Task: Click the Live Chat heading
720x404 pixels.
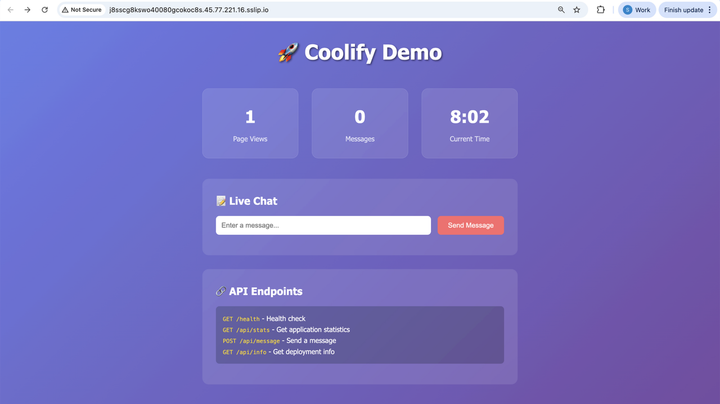Action: (253, 201)
